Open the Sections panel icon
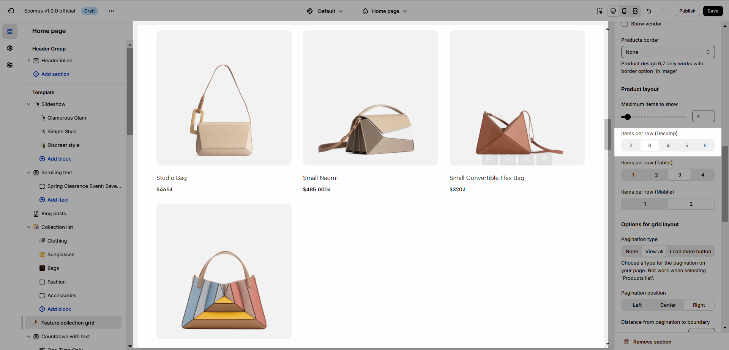The image size is (729, 350). tap(10, 32)
